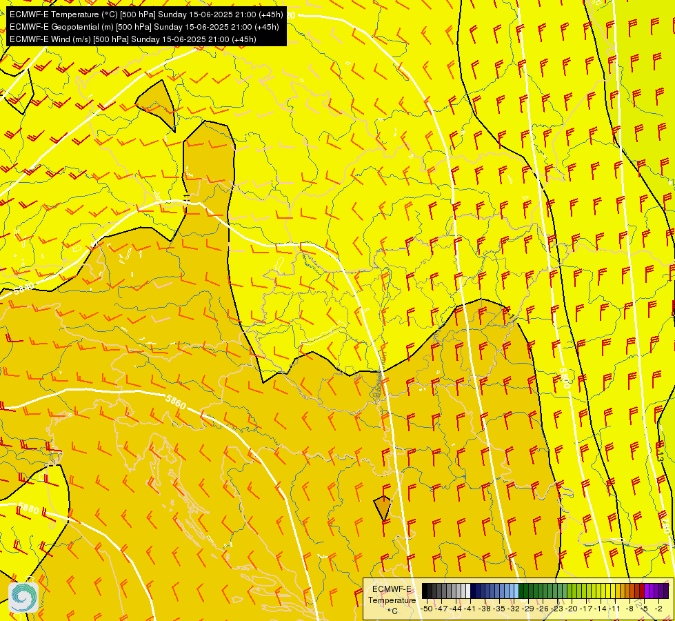Click the swirl logo icon
Screen dimensions: 675x621
click(23, 598)
